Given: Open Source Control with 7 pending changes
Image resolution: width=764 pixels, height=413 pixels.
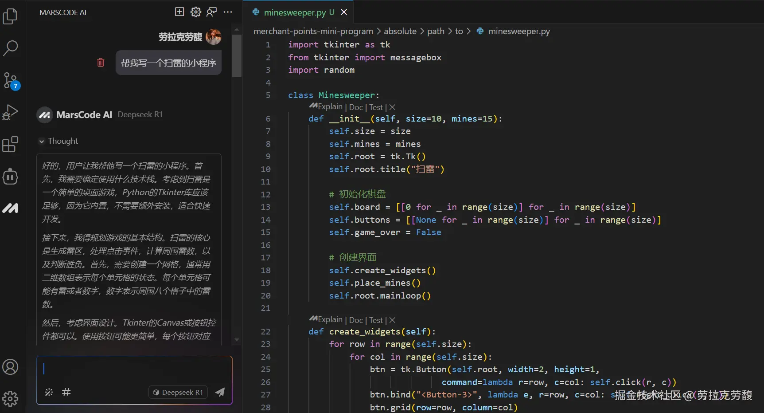Looking at the screenshot, I should pyautogui.click(x=10, y=81).
